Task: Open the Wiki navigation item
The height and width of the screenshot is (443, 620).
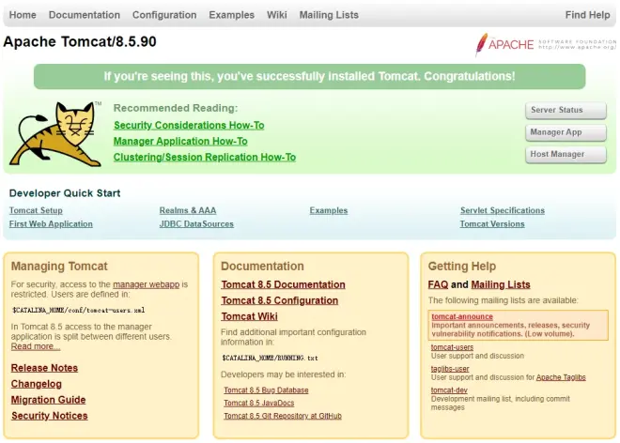Action: [x=277, y=15]
